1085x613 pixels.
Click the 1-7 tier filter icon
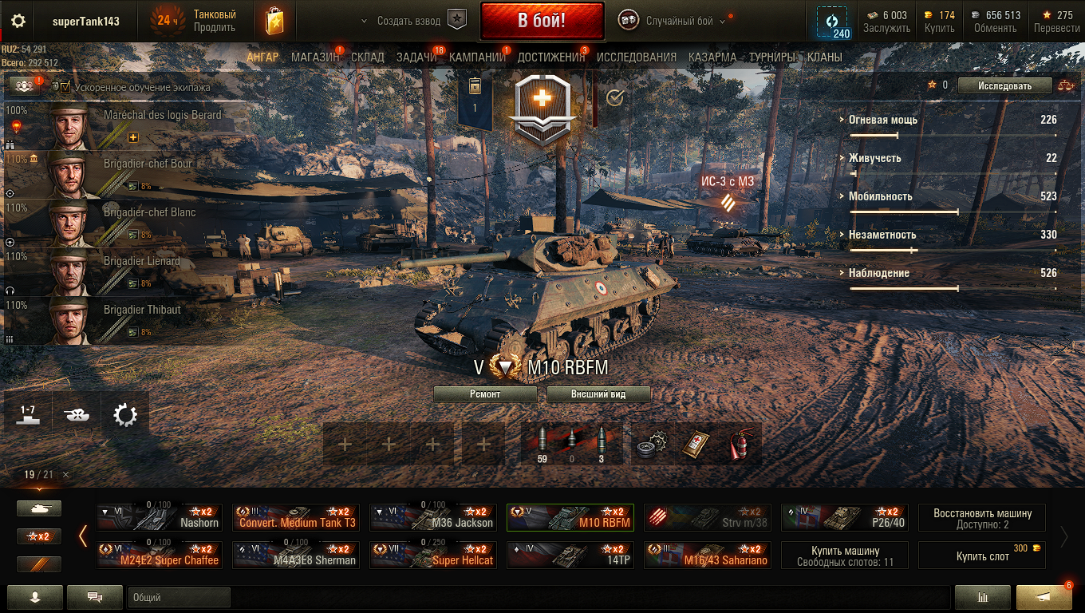tap(28, 413)
